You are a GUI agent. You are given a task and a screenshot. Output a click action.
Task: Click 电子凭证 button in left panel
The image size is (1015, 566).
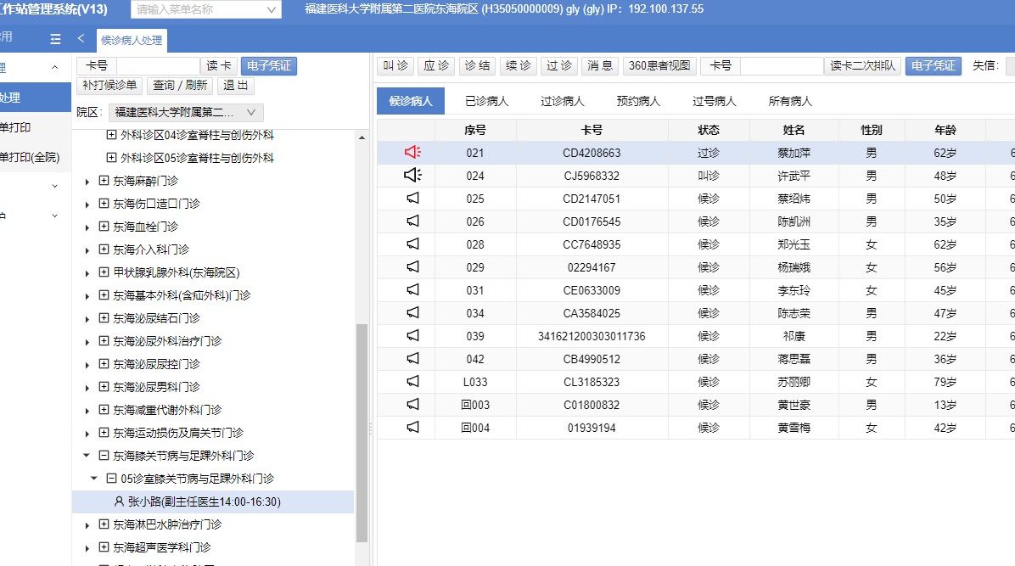(269, 66)
